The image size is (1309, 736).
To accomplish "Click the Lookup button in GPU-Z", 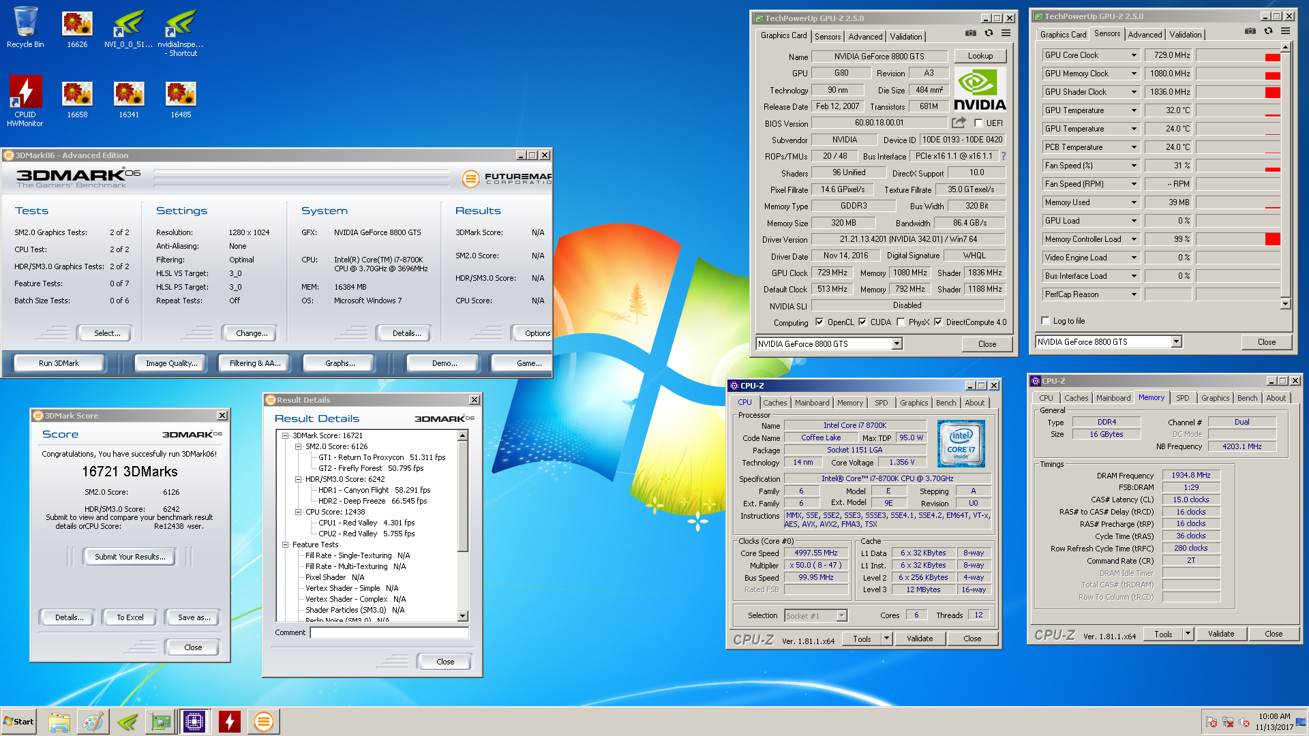I will tap(980, 56).
